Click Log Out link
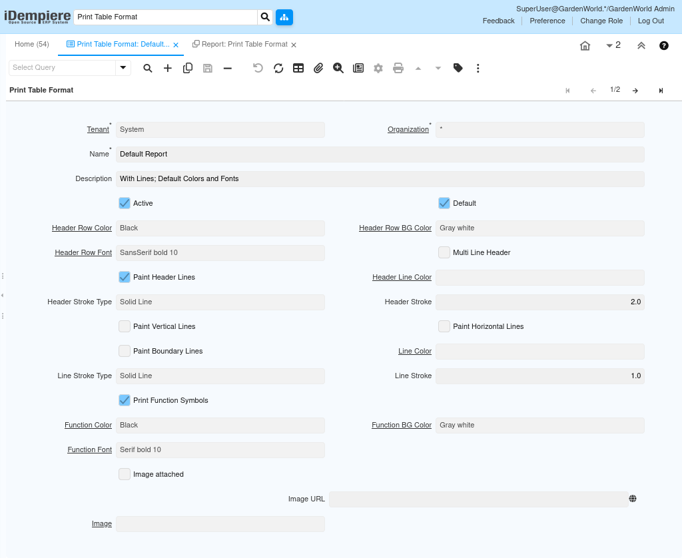The height and width of the screenshot is (558, 682). [651, 21]
